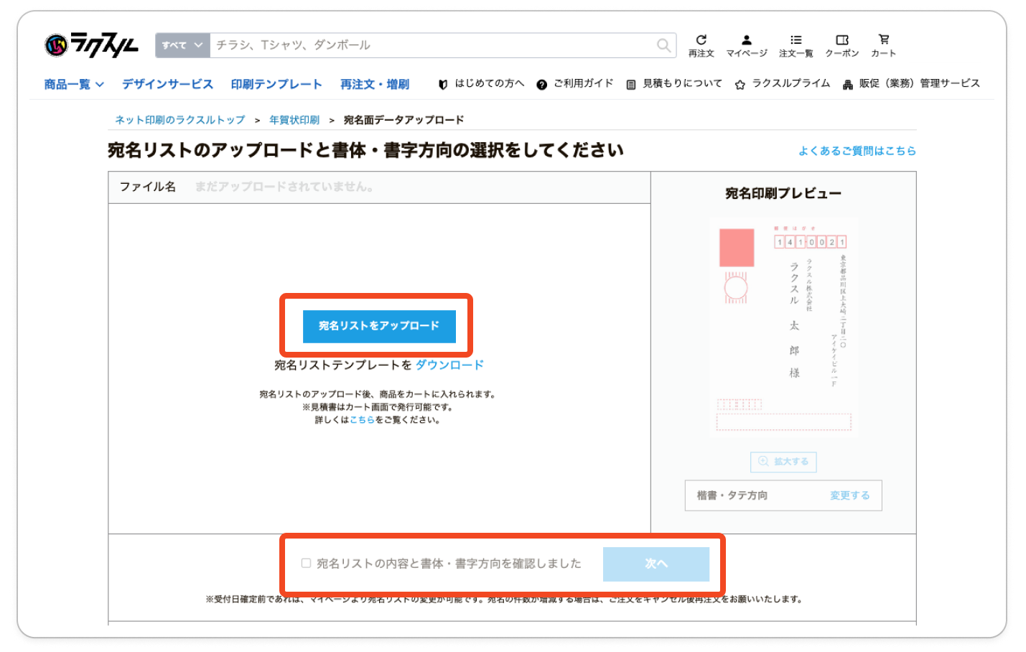Click the postcard address preview image
The image size is (1026, 652).
point(783,327)
